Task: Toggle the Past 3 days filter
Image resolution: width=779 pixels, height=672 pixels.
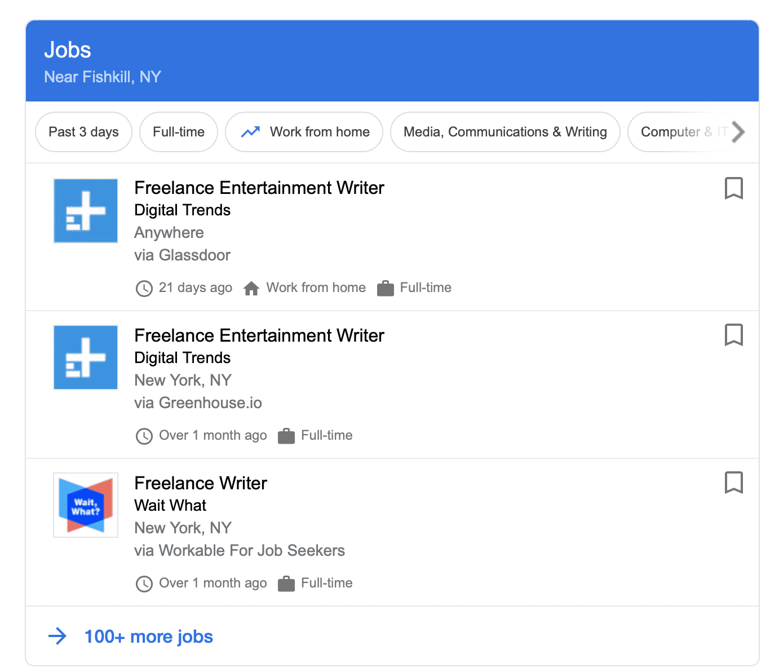Action: point(83,131)
